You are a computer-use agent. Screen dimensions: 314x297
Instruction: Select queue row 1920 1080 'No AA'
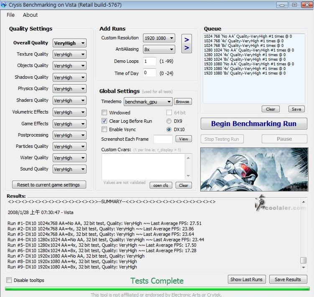pyautogui.click(x=249, y=64)
